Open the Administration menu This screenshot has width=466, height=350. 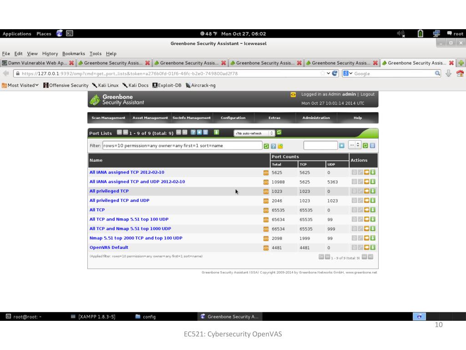316,118
